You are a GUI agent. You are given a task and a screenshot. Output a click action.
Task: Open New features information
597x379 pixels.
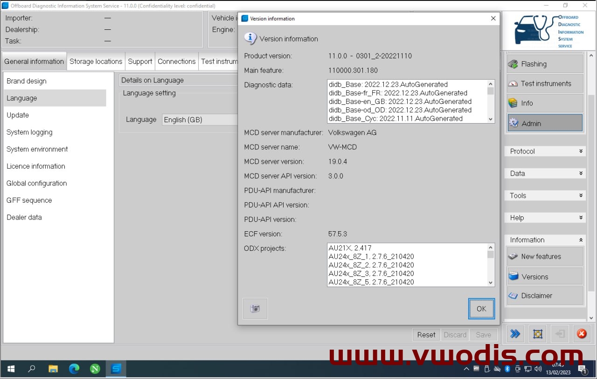click(545, 256)
